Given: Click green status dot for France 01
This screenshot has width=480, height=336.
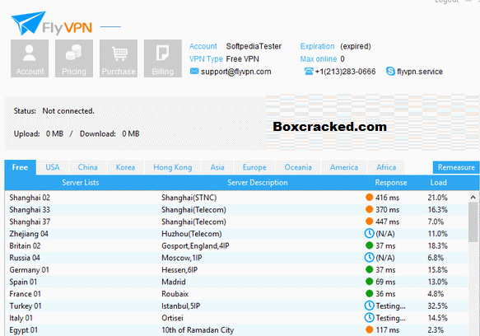Looking at the screenshot, I should tap(369, 293).
